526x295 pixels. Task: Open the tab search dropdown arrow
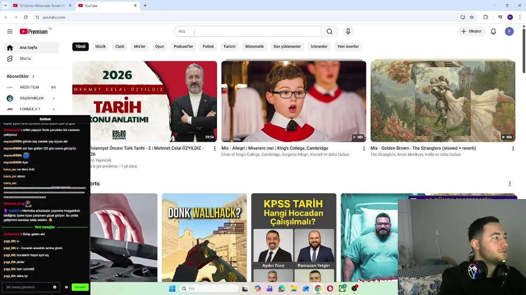pyautogui.click(x=5, y=6)
